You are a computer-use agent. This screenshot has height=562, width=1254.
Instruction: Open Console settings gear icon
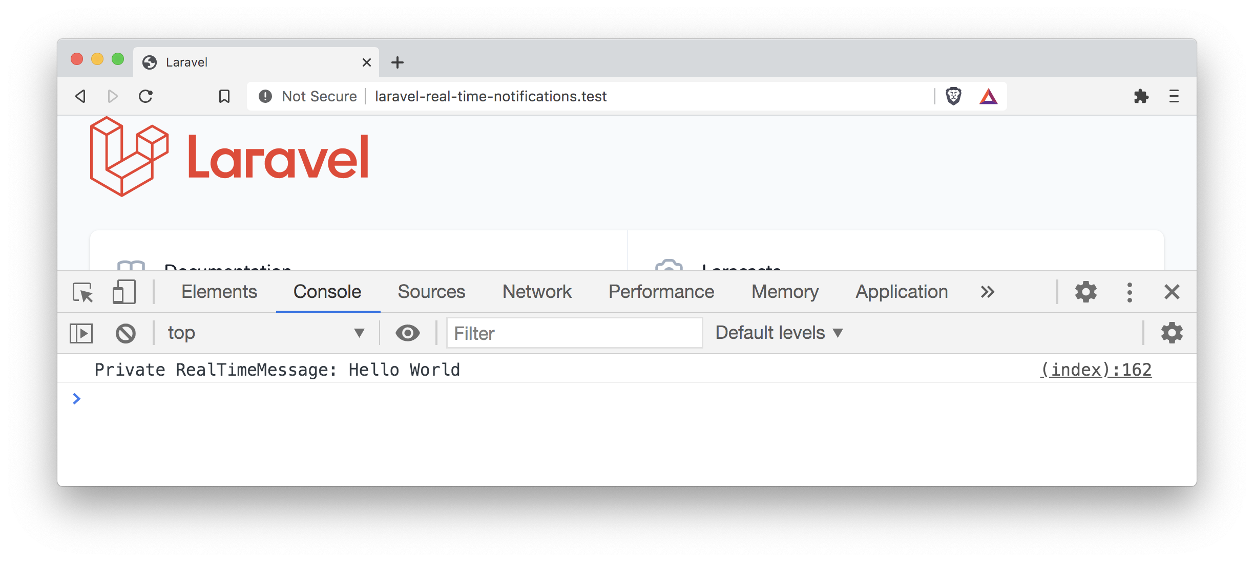1172,333
